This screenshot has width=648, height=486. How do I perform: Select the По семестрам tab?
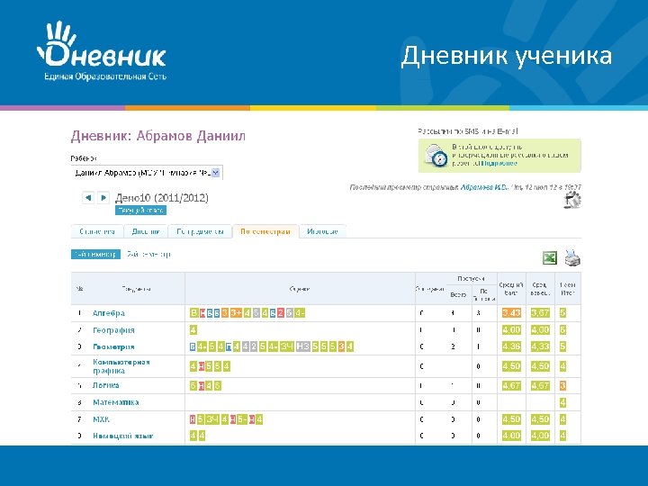click(x=265, y=232)
